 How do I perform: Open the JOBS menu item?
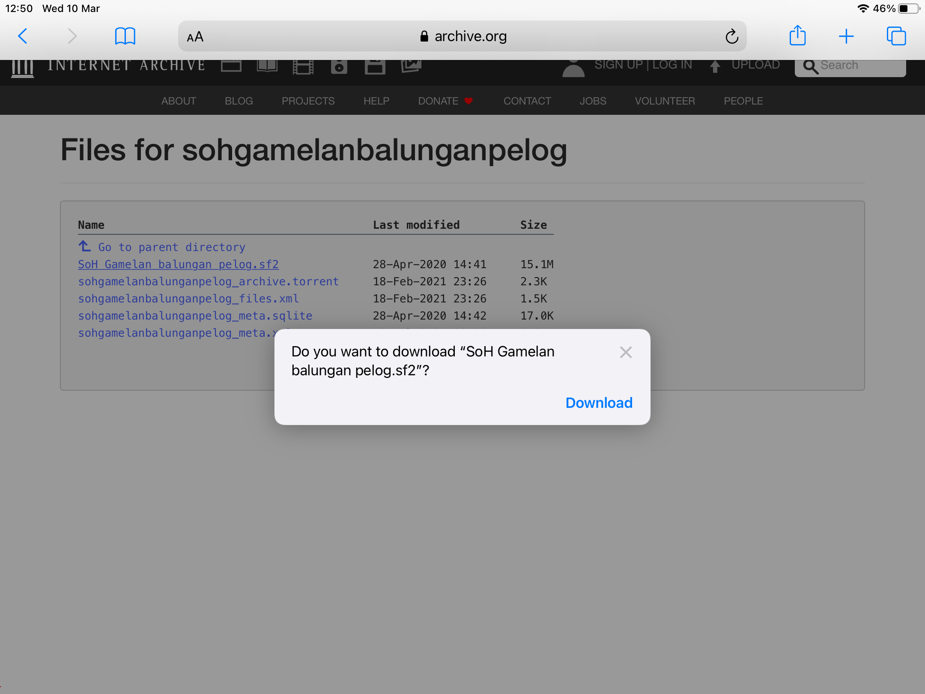pyautogui.click(x=593, y=101)
